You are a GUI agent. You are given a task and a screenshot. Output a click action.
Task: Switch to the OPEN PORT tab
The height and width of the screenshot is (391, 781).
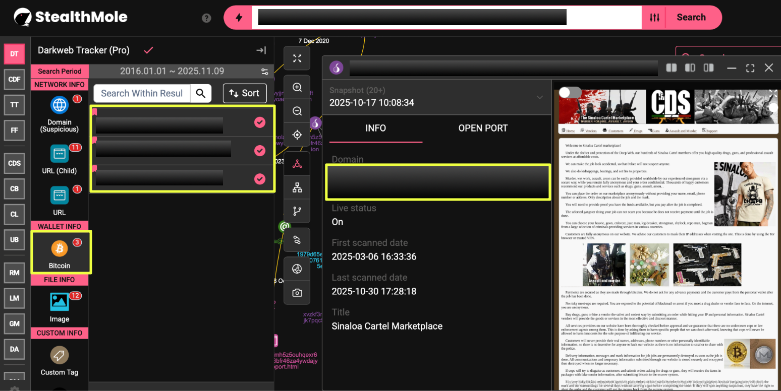click(x=483, y=128)
